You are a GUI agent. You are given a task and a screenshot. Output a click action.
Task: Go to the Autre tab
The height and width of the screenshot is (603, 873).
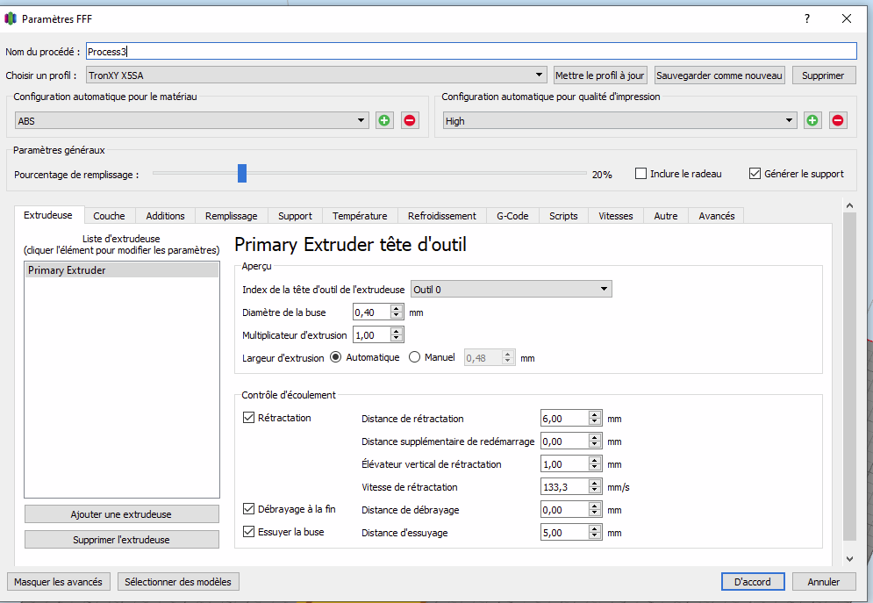click(666, 215)
